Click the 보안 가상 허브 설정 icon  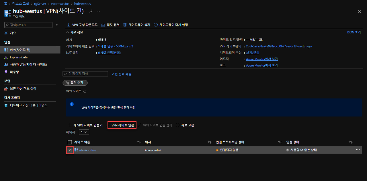coord(6,88)
